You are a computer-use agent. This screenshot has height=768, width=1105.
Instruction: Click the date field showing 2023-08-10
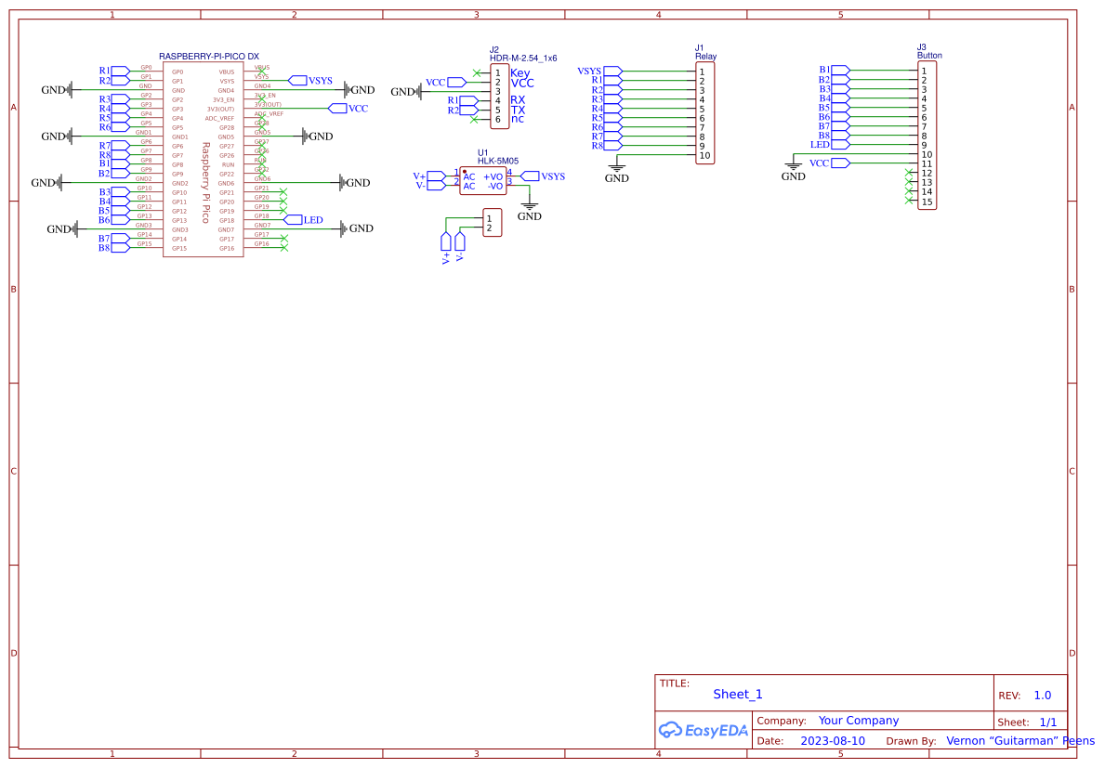(834, 740)
